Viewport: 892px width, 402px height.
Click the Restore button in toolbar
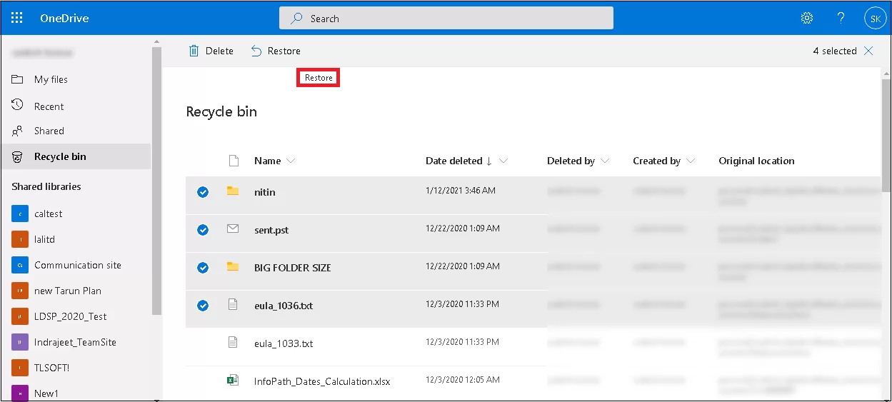tap(276, 51)
